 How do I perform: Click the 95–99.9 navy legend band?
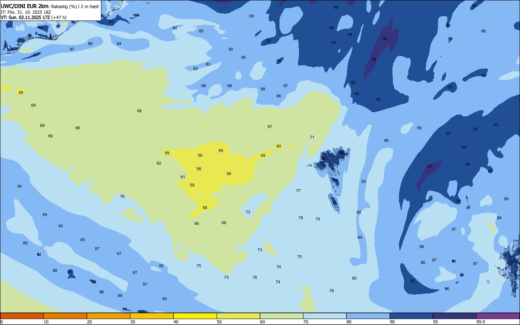pos(455,316)
